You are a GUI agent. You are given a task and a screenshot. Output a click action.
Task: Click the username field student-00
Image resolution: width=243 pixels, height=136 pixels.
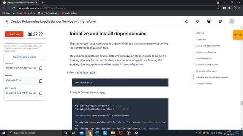[x=21, y=68]
